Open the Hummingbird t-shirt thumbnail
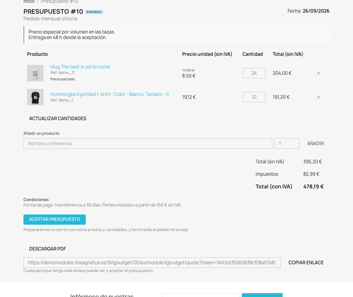Screen dimensions: 353x297 35,97
